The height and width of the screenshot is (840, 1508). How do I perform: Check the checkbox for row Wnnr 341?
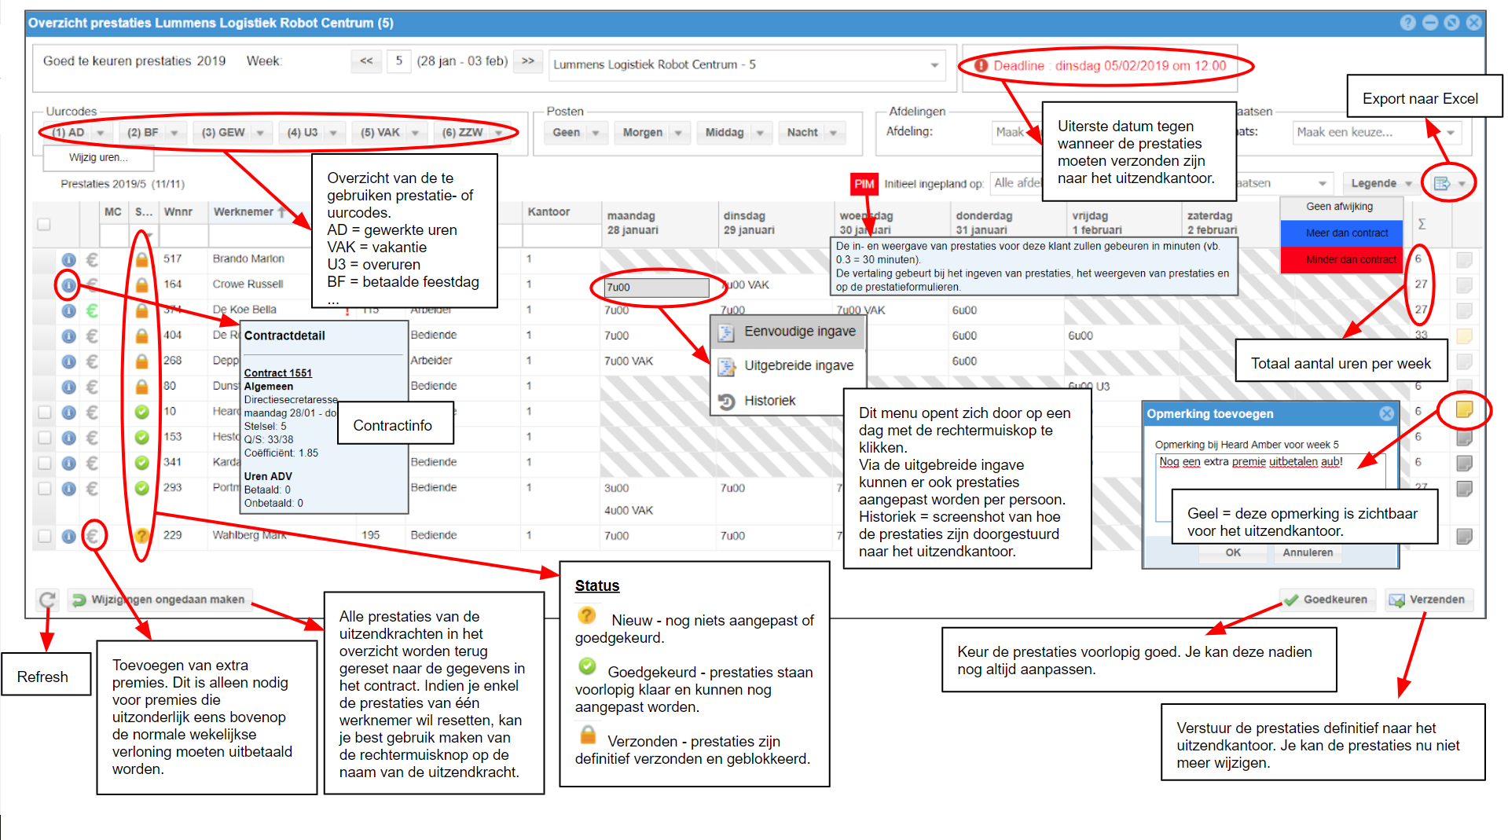point(45,463)
